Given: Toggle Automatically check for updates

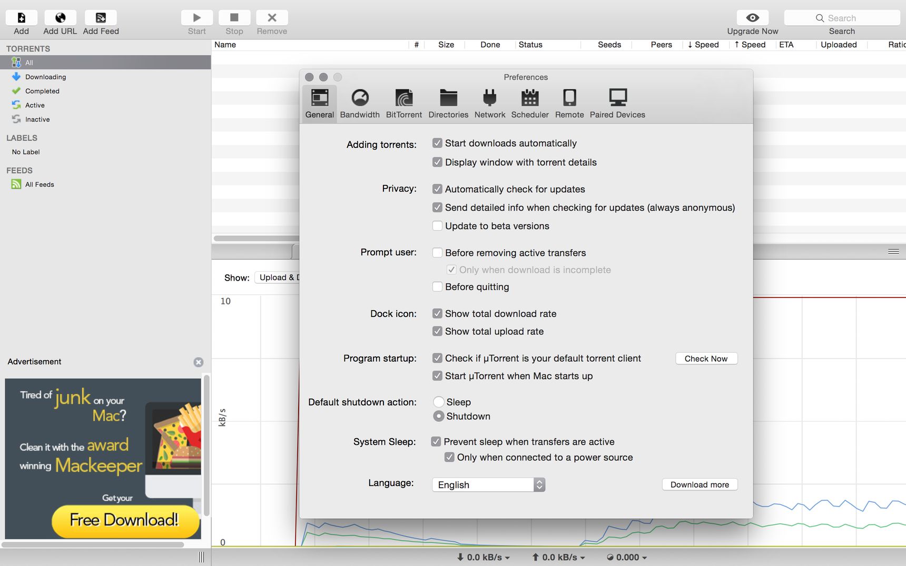Looking at the screenshot, I should click(437, 189).
